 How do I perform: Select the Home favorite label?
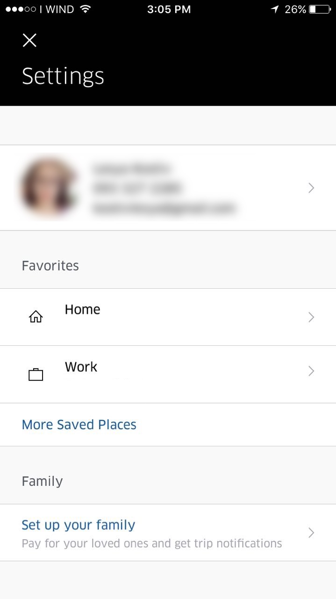click(x=82, y=309)
